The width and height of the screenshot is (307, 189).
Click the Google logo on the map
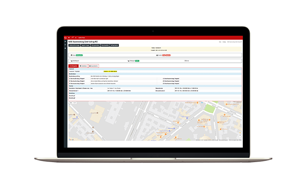pyautogui.click(x=71, y=140)
